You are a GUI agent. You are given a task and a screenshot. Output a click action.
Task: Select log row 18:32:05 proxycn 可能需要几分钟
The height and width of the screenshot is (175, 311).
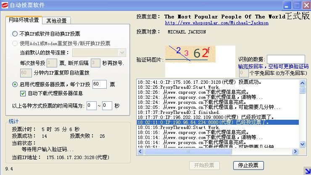218,107
